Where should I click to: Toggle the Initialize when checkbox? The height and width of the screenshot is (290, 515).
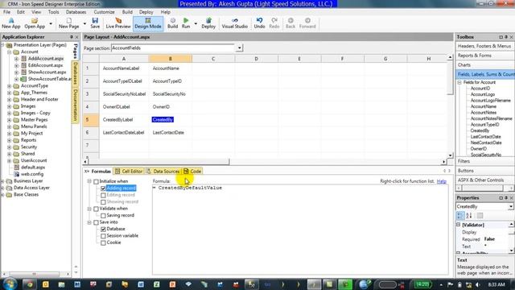96,181
